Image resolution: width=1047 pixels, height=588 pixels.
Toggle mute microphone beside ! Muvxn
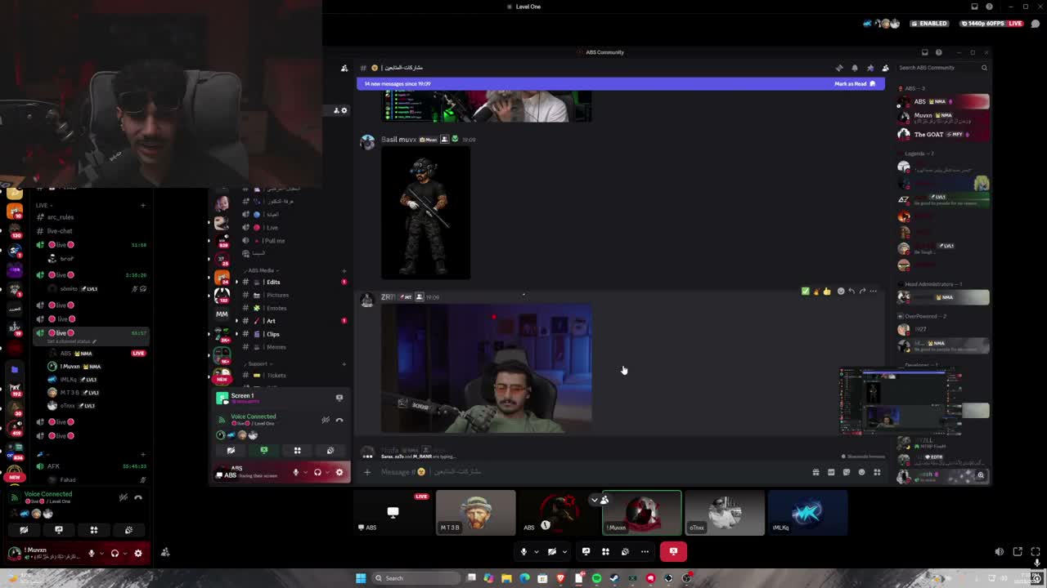[x=92, y=553]
